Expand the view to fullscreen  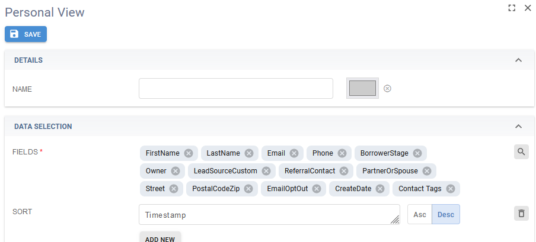(x=512, y=8)
